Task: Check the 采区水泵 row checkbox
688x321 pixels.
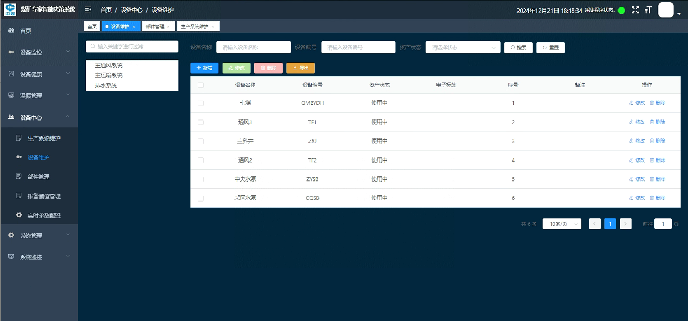Action: (201, 198)
